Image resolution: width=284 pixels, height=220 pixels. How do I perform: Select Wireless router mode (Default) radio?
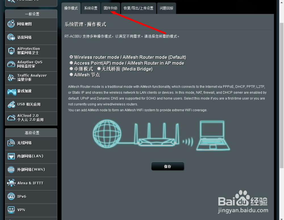pos(71,57)
